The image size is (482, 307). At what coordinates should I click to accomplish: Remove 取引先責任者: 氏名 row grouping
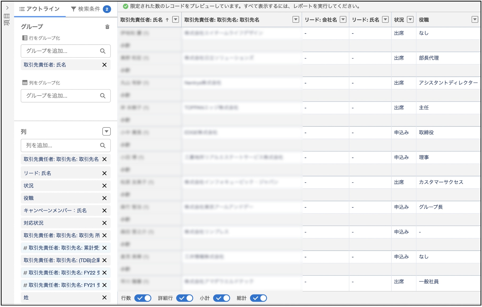coord(104,65)
